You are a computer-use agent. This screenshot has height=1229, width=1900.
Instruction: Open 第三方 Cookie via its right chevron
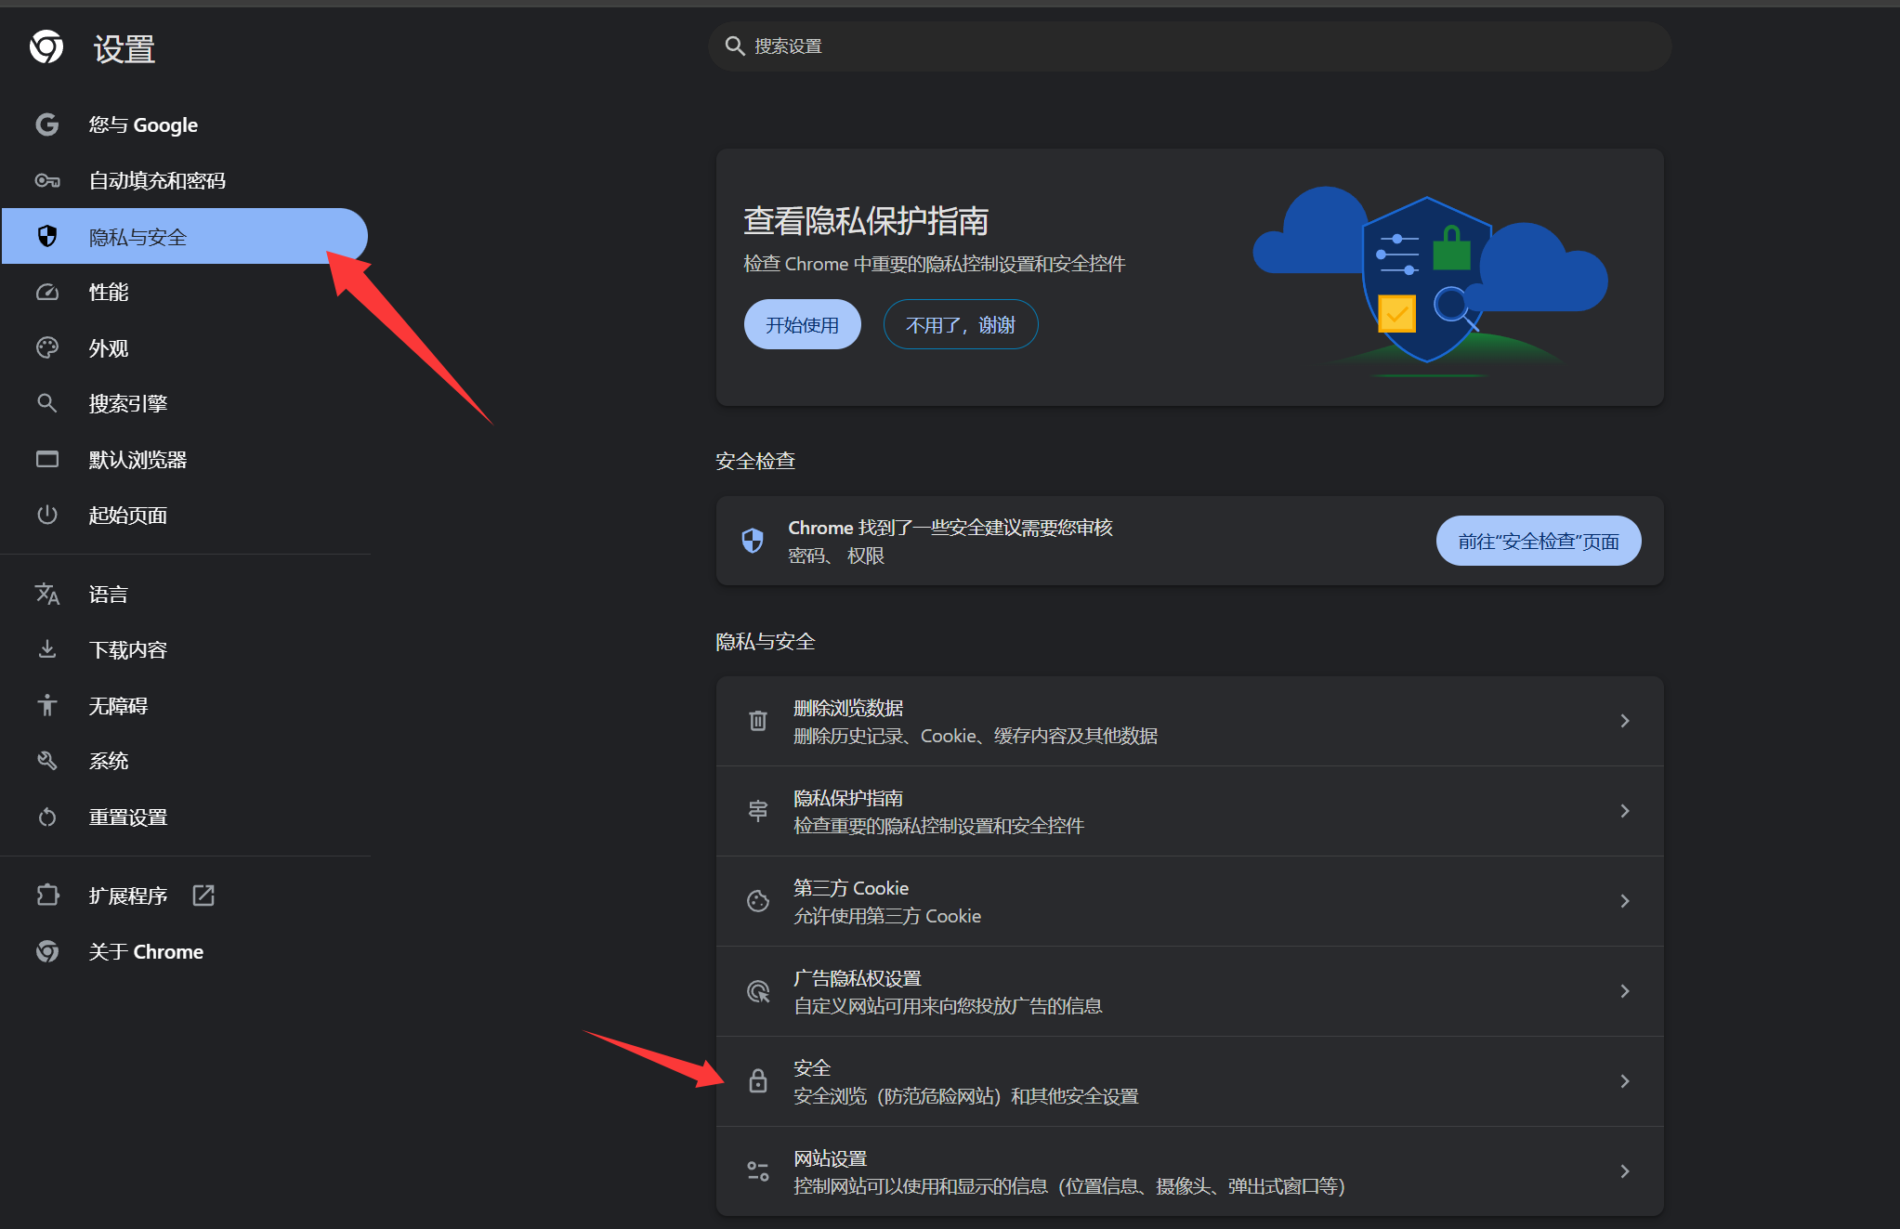1625,900
